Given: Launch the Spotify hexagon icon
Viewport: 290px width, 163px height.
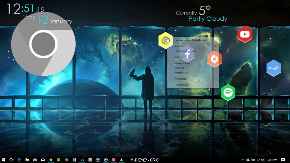Looking at the screenshot, I should tap(228, 93).
